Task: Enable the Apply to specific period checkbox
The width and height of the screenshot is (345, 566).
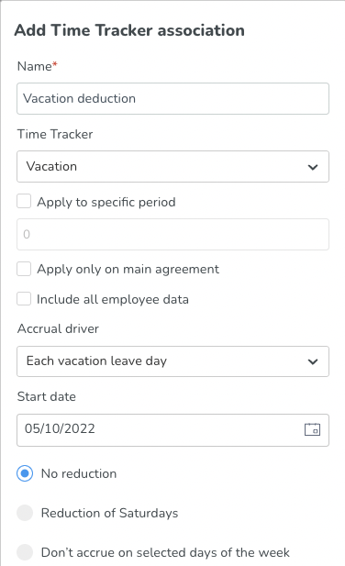Action: tap(24, 202)
